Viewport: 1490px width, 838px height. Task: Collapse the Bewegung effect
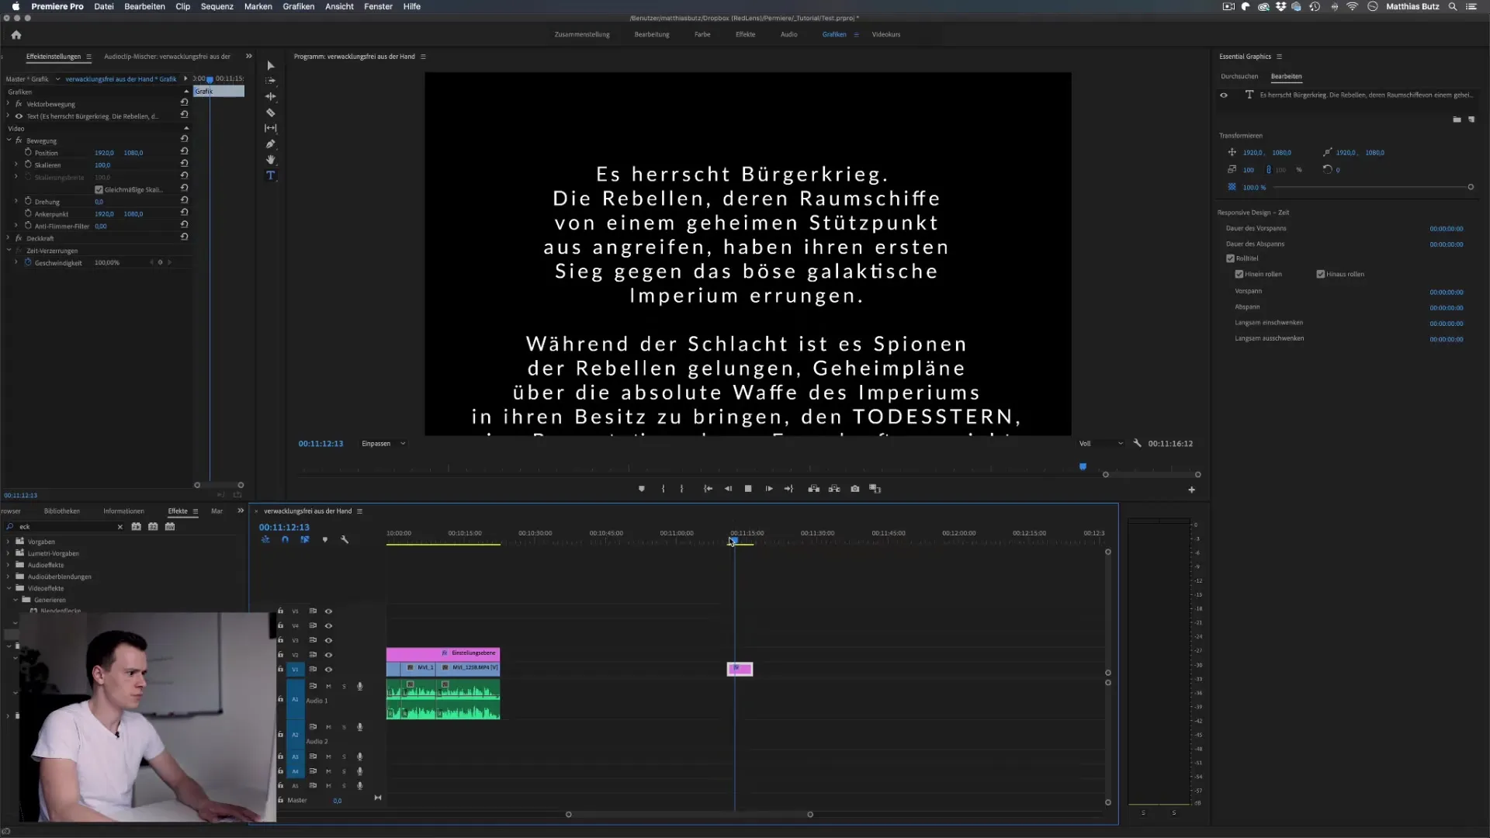point(8,140)
